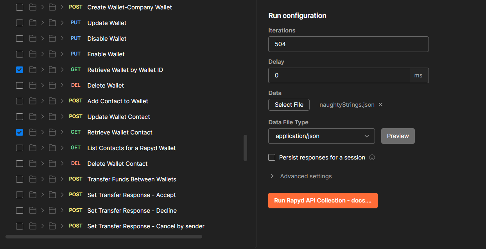Click the info icon beside Persist responses
The height and width of the screenshot is (249, 486).
[x=372, y=158]
